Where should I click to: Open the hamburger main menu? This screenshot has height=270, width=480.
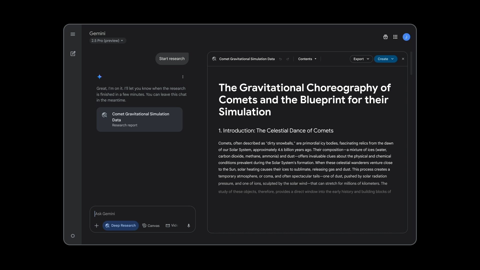[x=73, y=34]
